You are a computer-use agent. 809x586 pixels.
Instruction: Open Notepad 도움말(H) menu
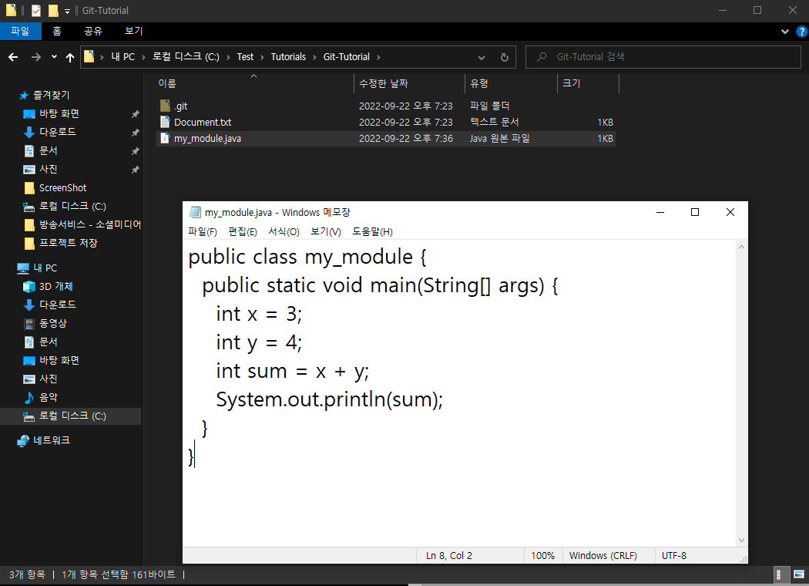click(372, 232)
